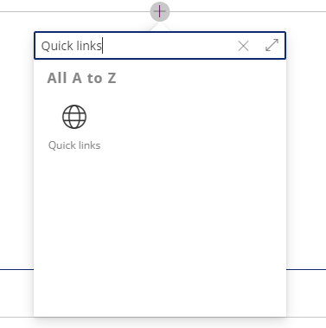Click the plus add web part button
The height and width of the screenshot is (328, 326).
coord(160,11)
